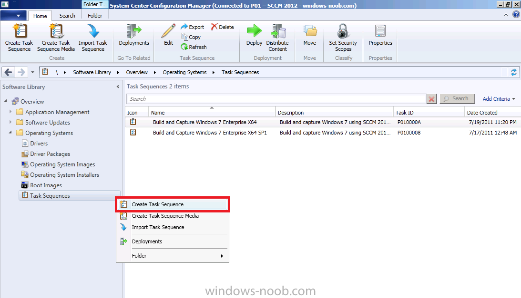Choose Import Task Sequence in context menu
This screenshot has height=298, width=521.
coord(173,227)
